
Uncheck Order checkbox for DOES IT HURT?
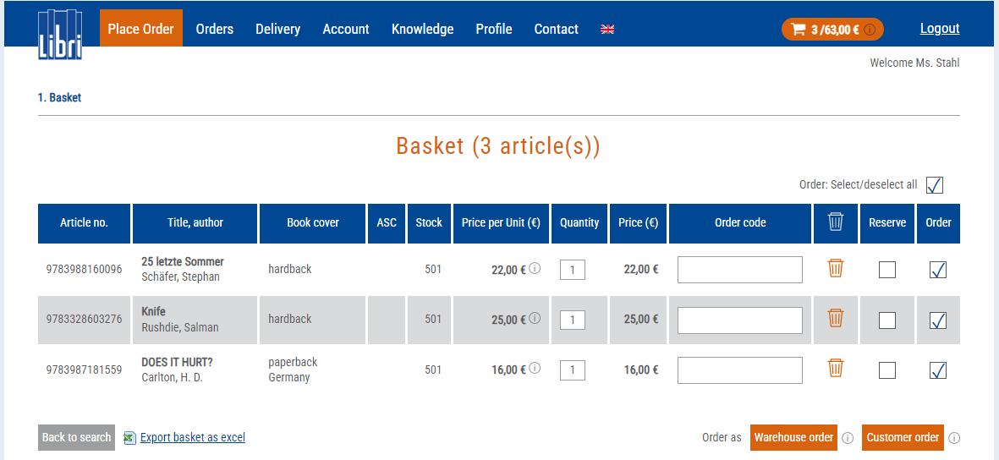(938, 370)
